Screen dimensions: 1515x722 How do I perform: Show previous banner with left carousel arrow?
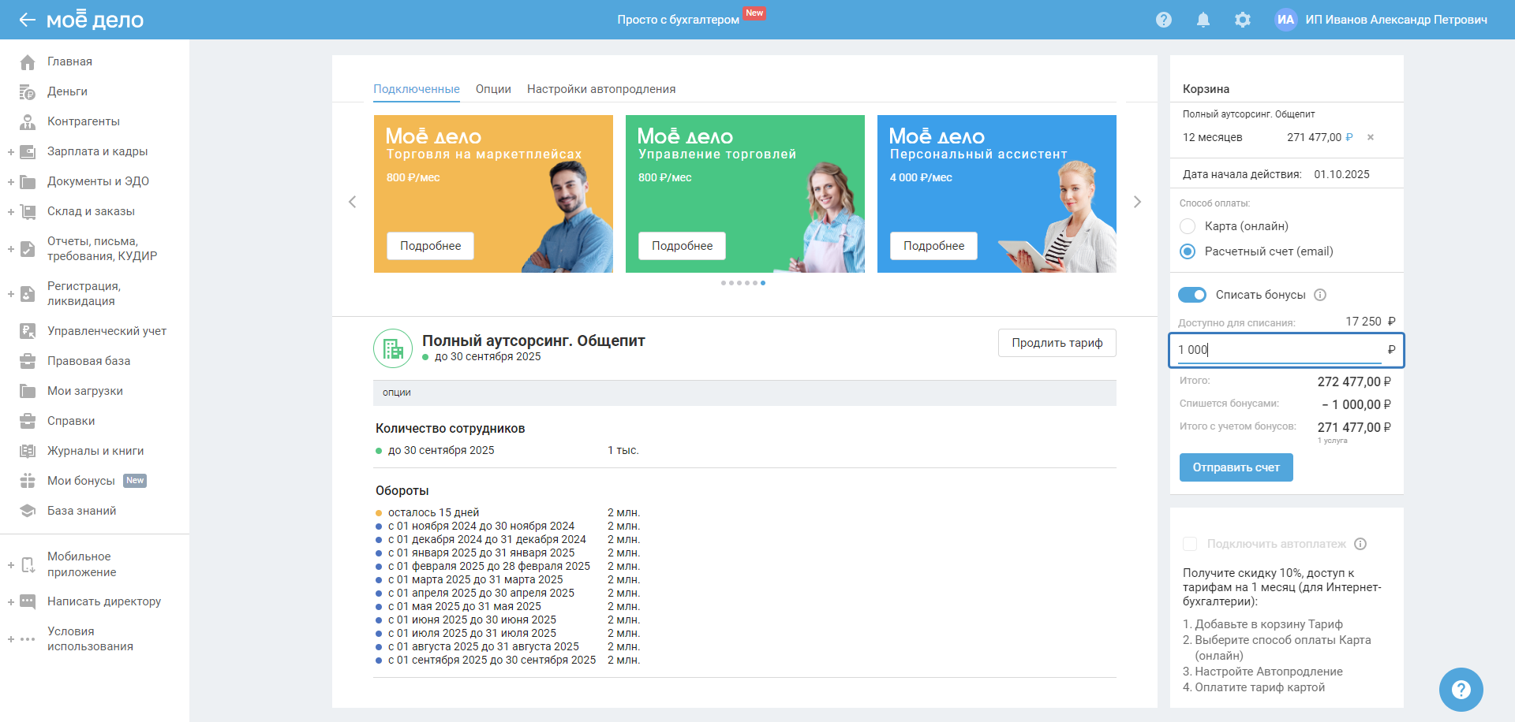[353, 202]
